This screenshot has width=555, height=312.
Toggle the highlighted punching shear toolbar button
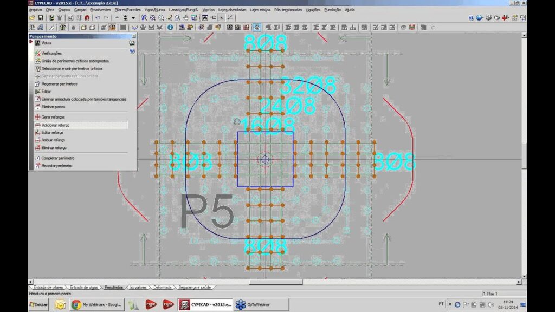256,27
